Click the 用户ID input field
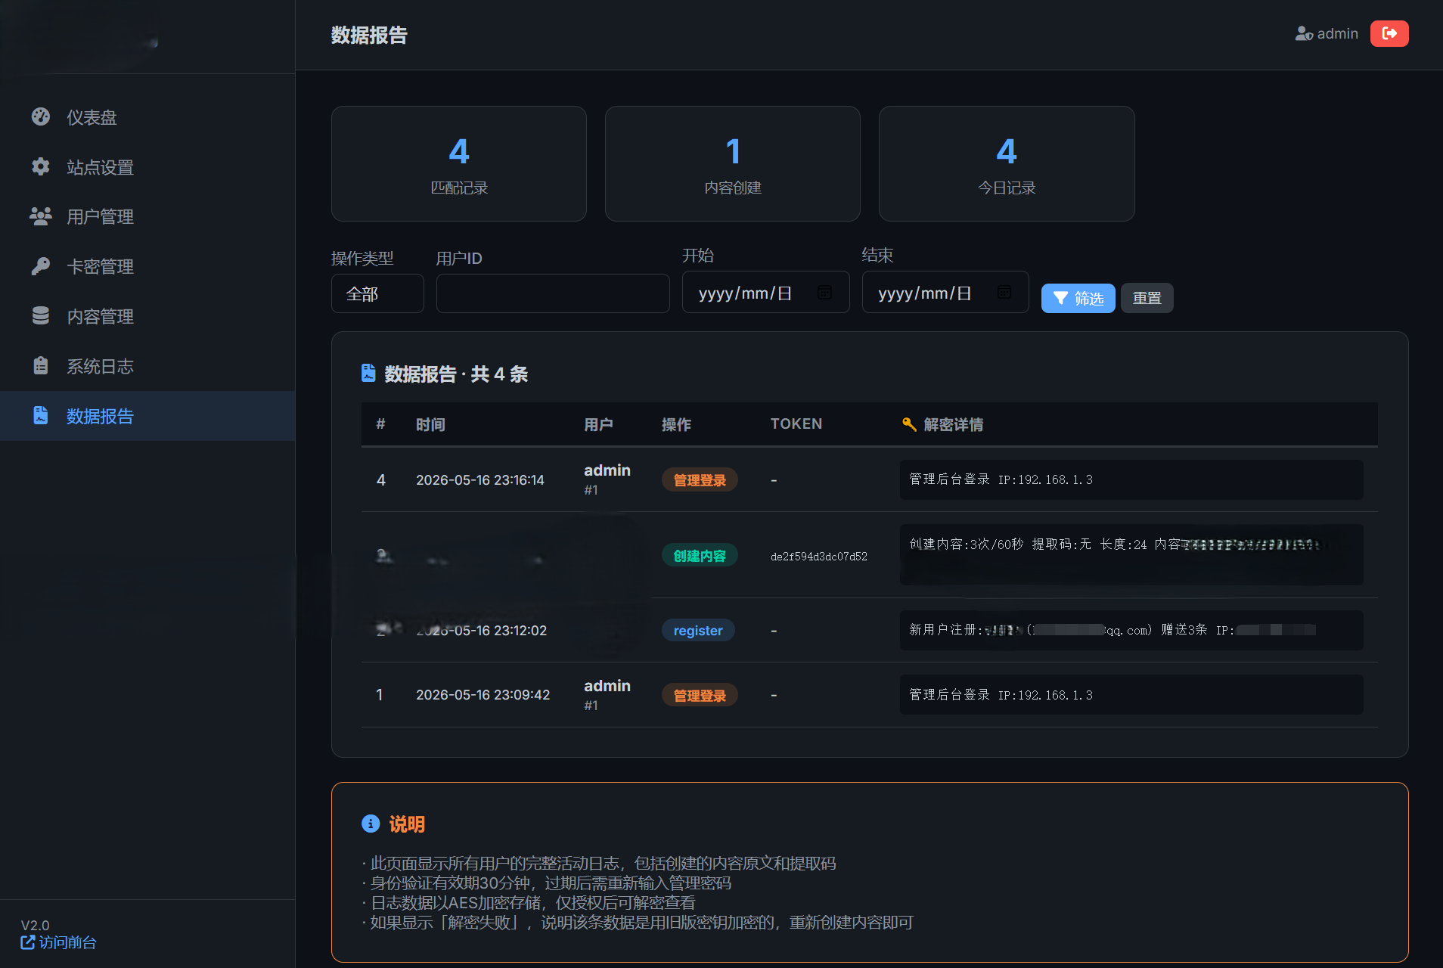1443x968 pixels. pyautogui.click(x=553, y=293)
